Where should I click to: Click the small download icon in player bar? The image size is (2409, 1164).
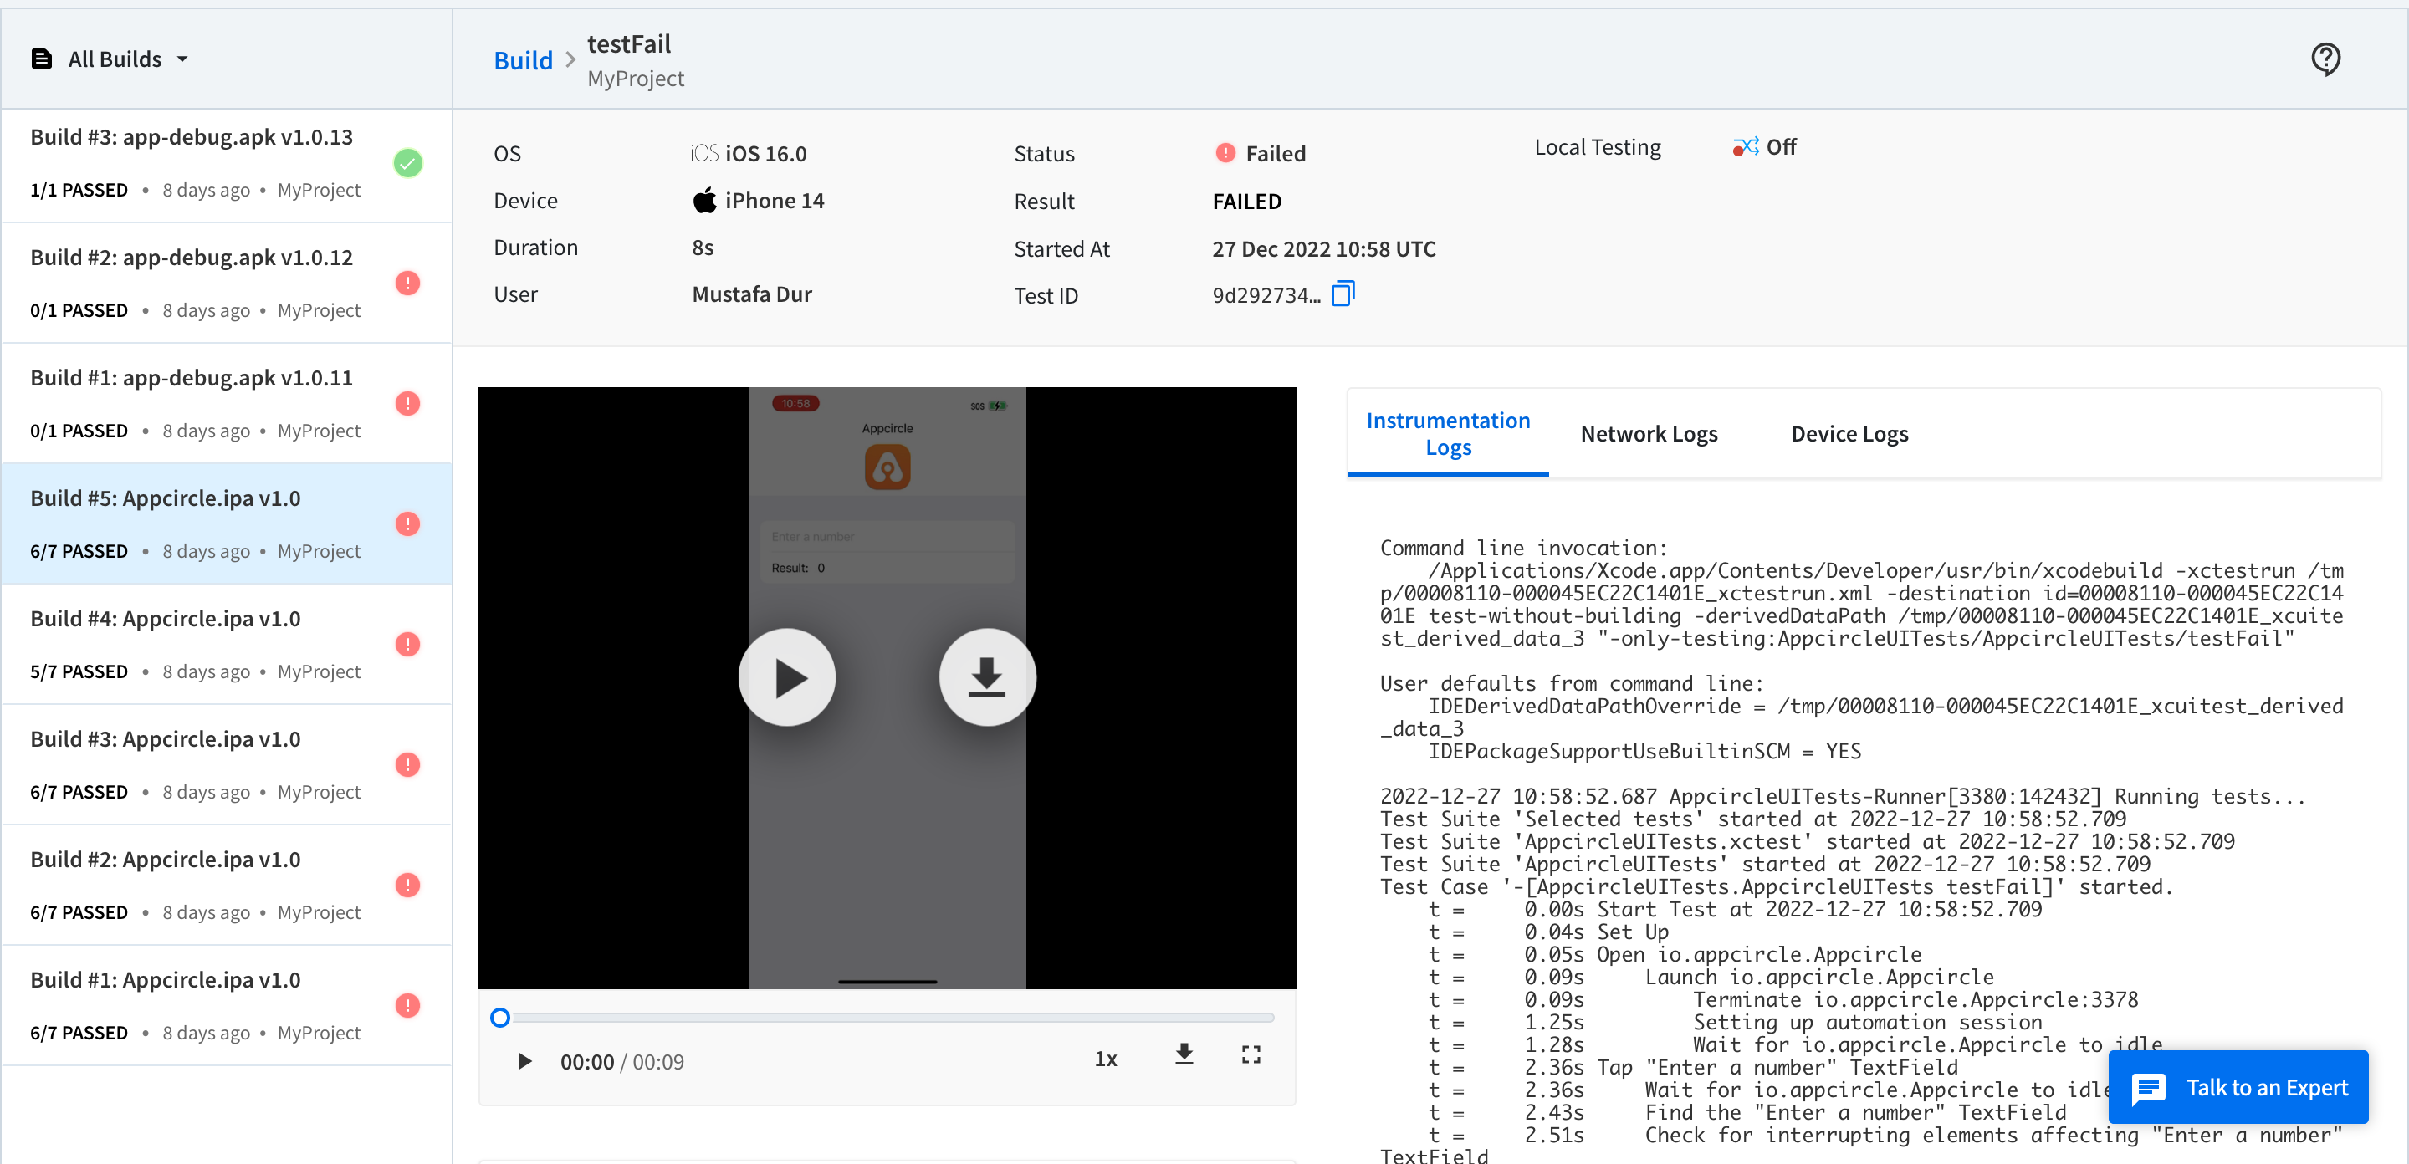tap(1184, 1054)
